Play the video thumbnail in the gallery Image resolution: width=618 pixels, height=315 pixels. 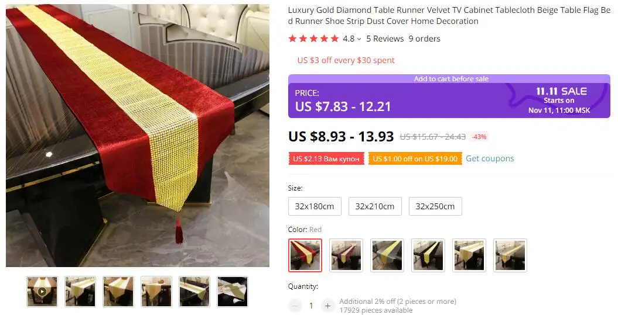tap(42, 292)
